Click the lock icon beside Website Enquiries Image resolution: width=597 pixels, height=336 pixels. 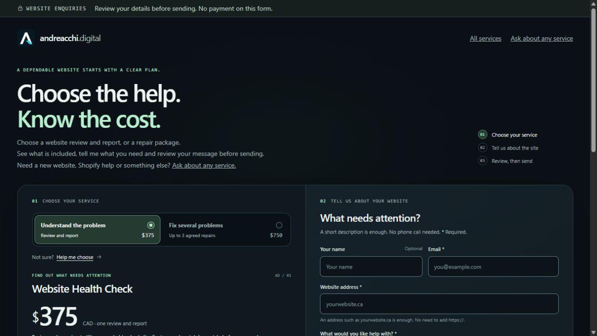click(20, 8)
